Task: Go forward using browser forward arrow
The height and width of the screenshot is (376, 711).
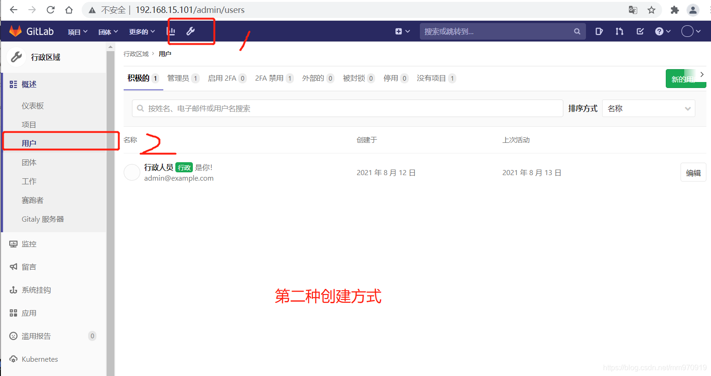Action: coord(32,10)
